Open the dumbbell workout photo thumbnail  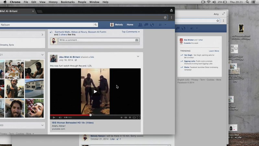coord(15,89)
